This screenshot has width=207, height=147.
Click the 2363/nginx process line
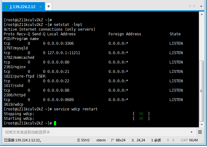click(15, 67)
